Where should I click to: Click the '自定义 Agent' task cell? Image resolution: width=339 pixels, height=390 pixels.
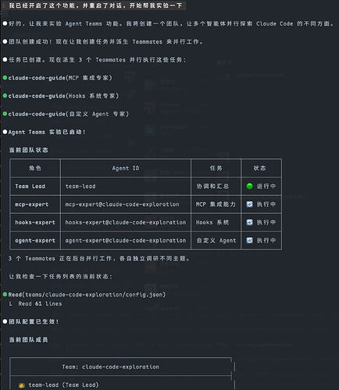(x=216, y=240)
